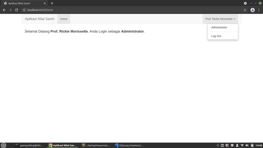Viewport: 263px width, 148px height.
Task: Bookmark this page with the star icon
Action: click(245, 10)
